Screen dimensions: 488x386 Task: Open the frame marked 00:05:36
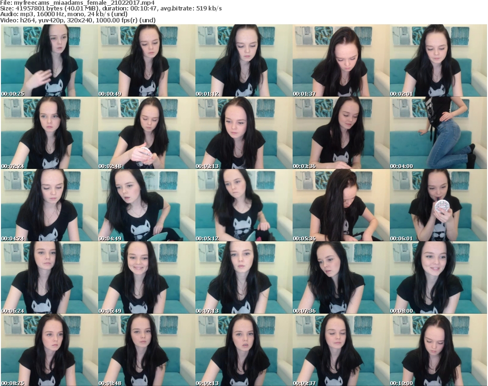point(341,206)
